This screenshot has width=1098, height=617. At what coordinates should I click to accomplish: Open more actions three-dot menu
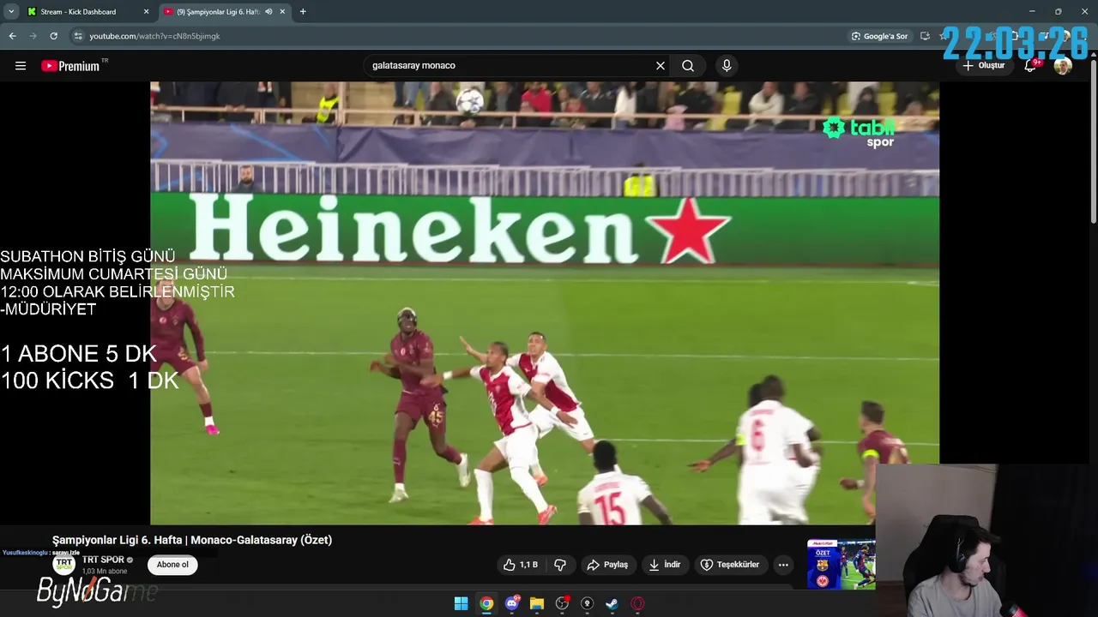click(783, 565)
